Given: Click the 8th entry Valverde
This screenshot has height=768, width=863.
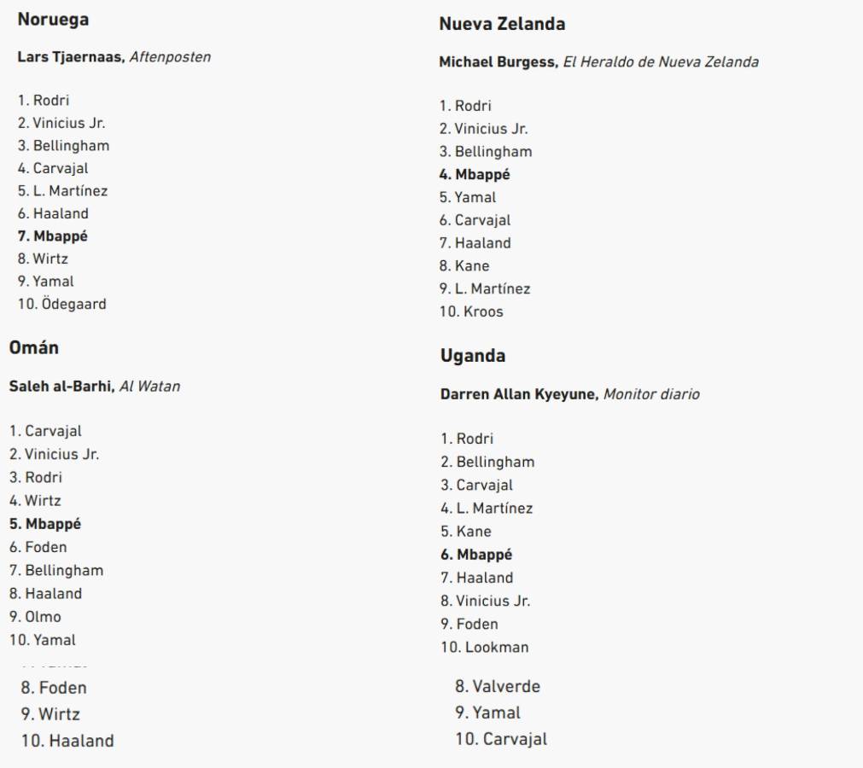Looking at the screenshot, I should pyautogui.click(x=497, y=686).
